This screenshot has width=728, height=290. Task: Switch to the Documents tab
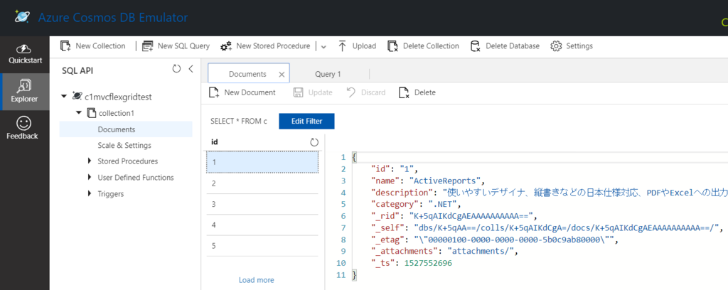tap(249, 74)
